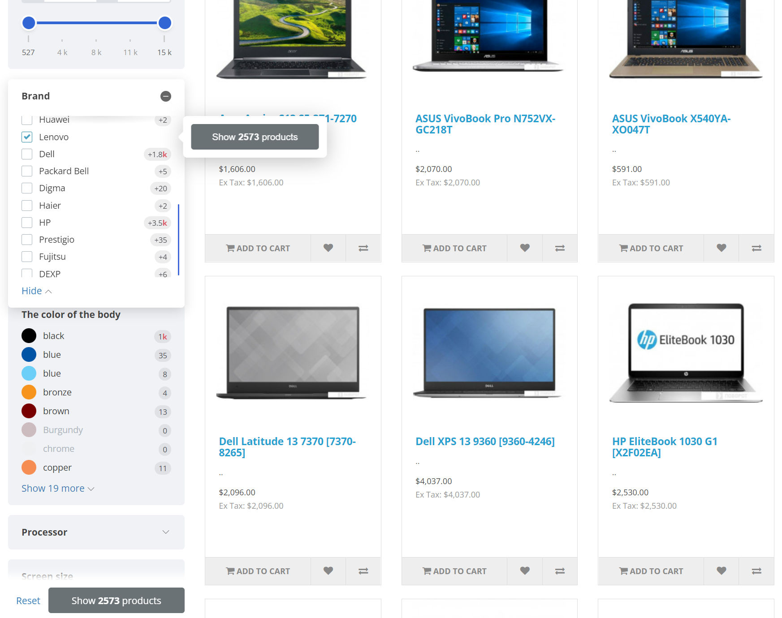Add ASUS VivoBook Pro to wishlist heart
782x618 pixels.
click(x=524, y=248)
